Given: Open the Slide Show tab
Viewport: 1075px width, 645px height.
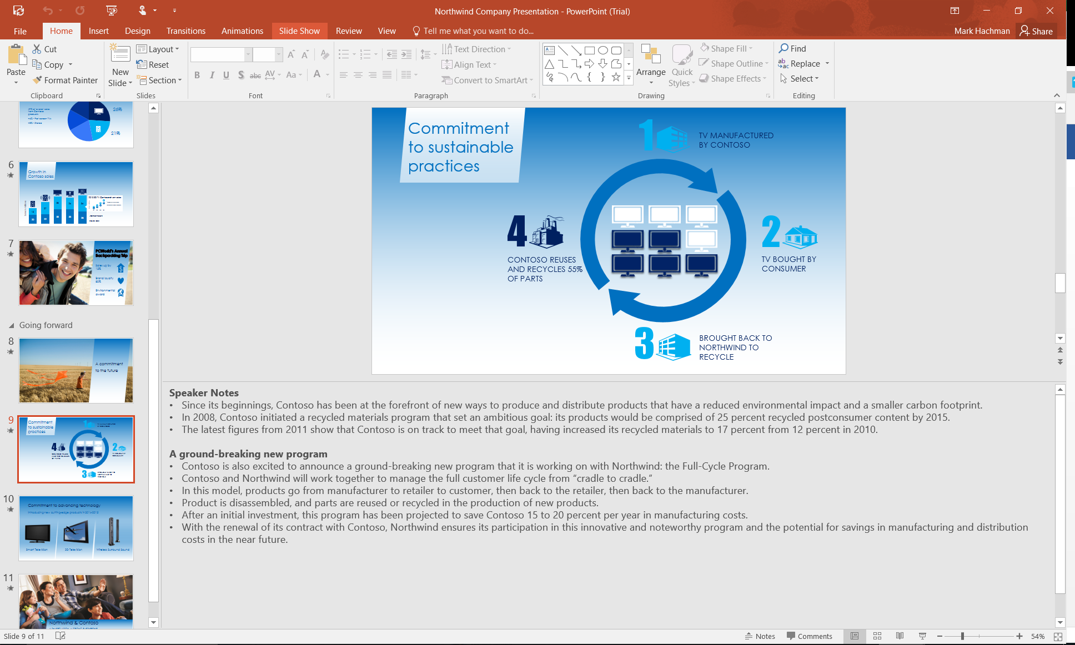Looking at the screenshot, I should click(x=299, y=31).
